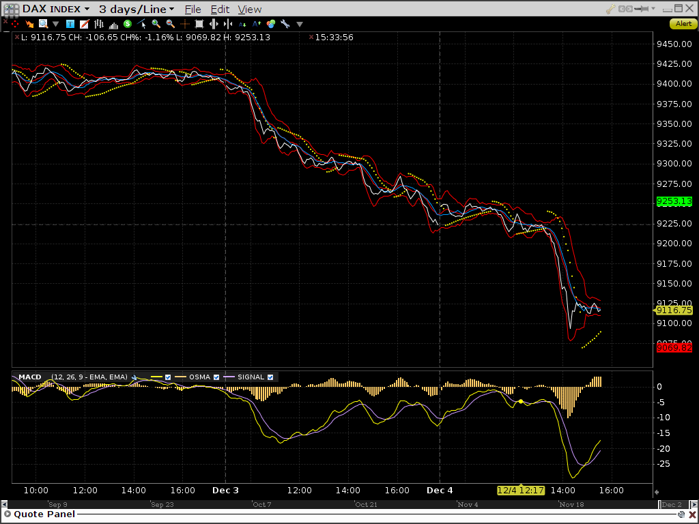Uncheck the yellow MACD line checkbox
The width and height of the screenshot is (699, 524).
(x=168, y=377)
